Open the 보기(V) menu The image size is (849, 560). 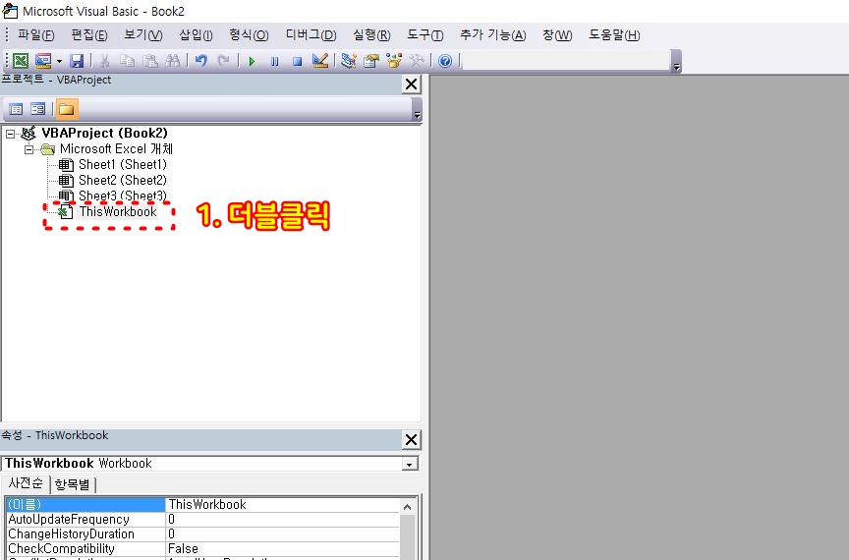[x=142, y=35]
